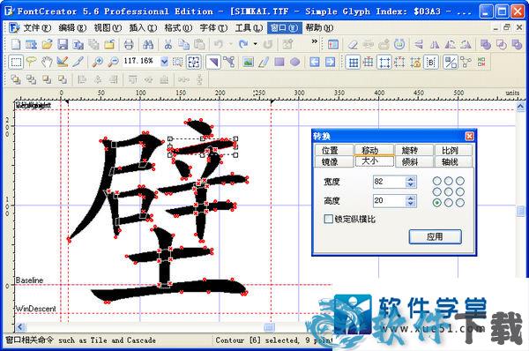Save the font using the floppy disk icon

(63, 44)
